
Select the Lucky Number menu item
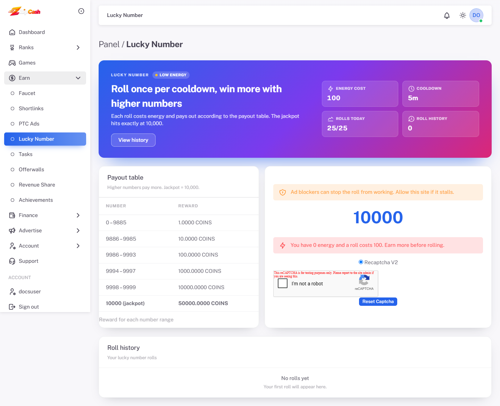pos(45,139)
